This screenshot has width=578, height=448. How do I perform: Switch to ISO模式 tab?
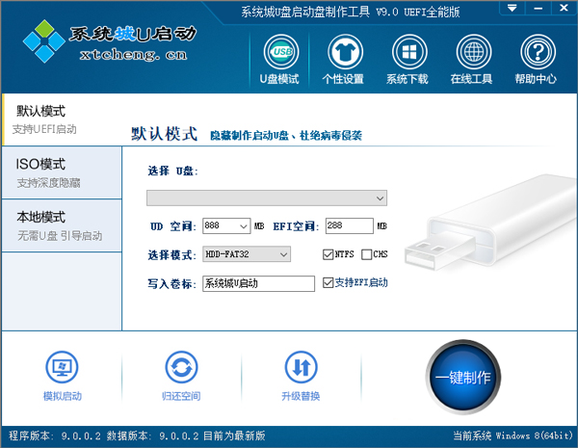point(62,172)
